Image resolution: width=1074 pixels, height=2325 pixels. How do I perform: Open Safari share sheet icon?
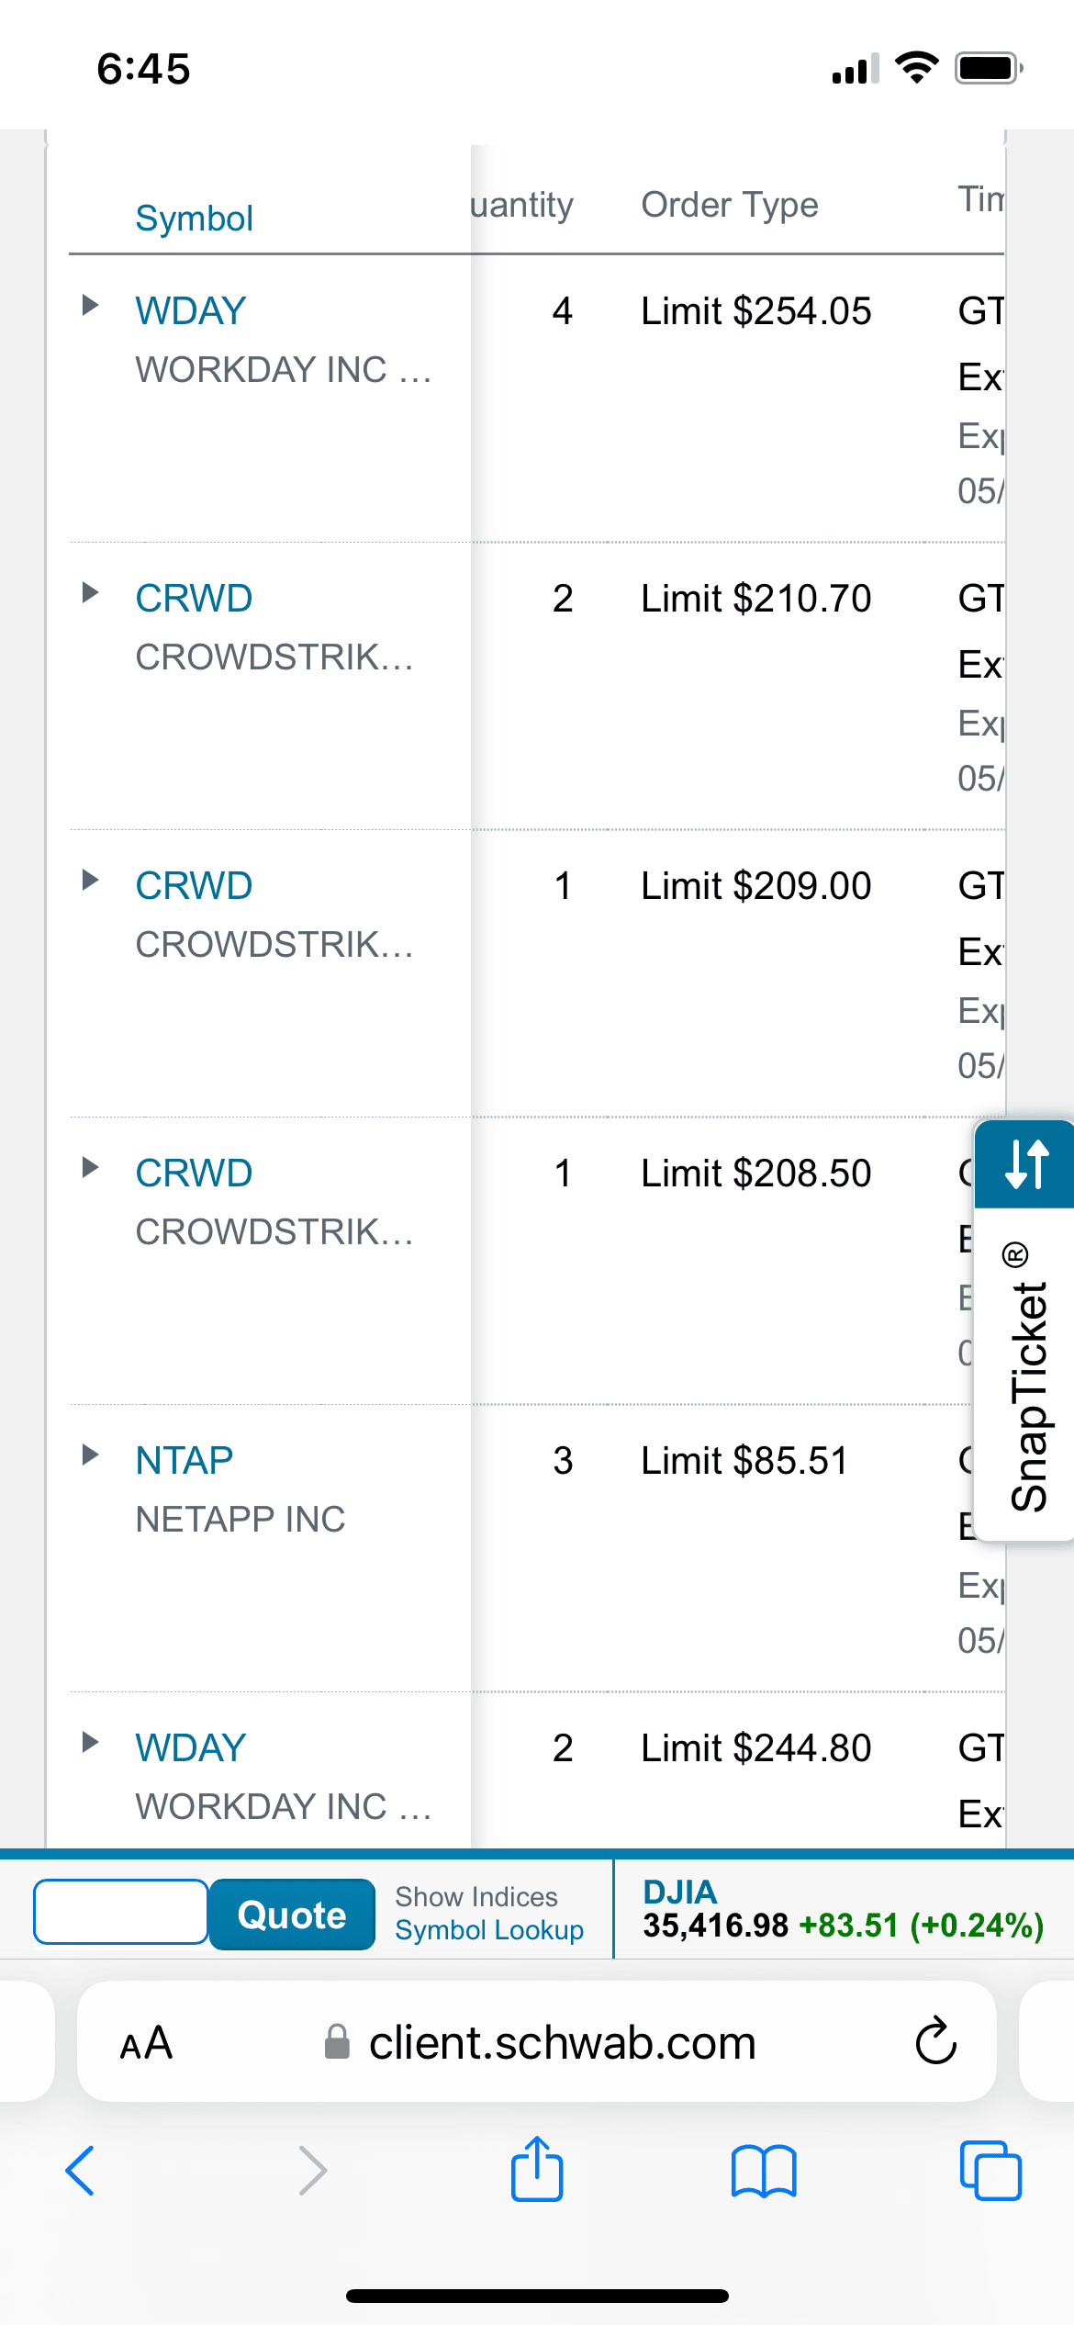tap(537, 2170)
